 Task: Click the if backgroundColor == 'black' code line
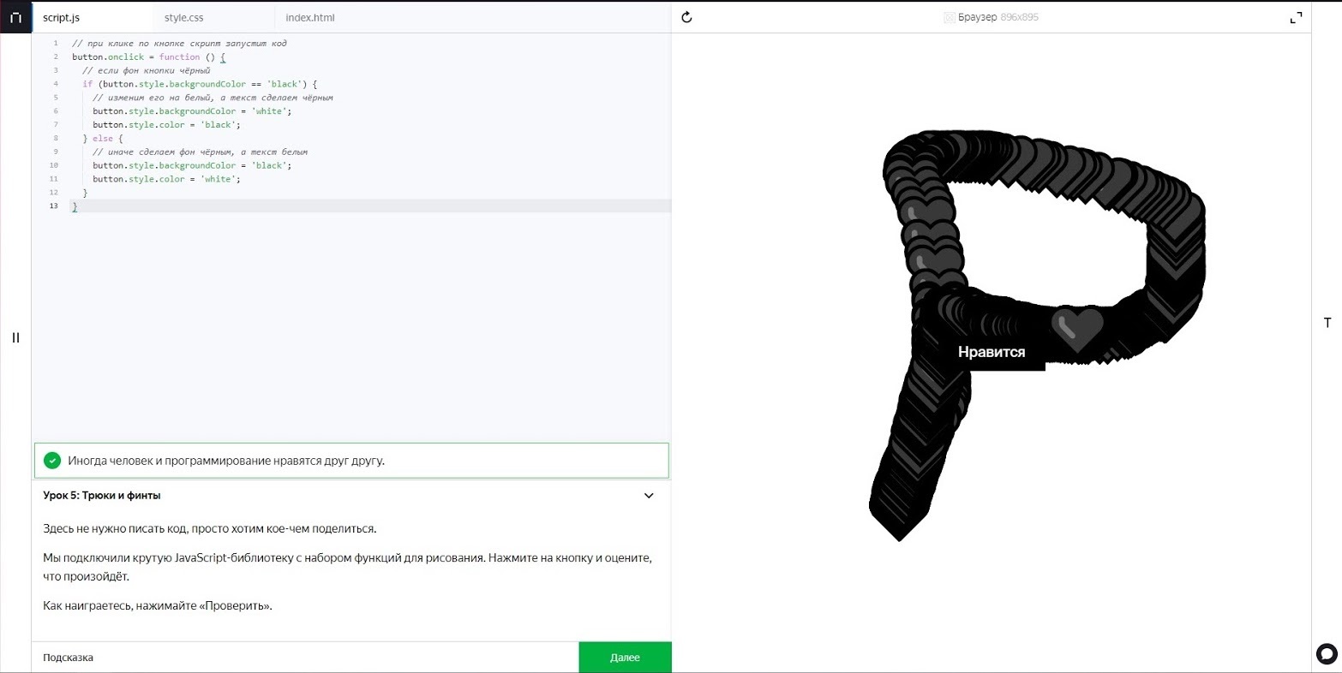[x=200, y=84]
